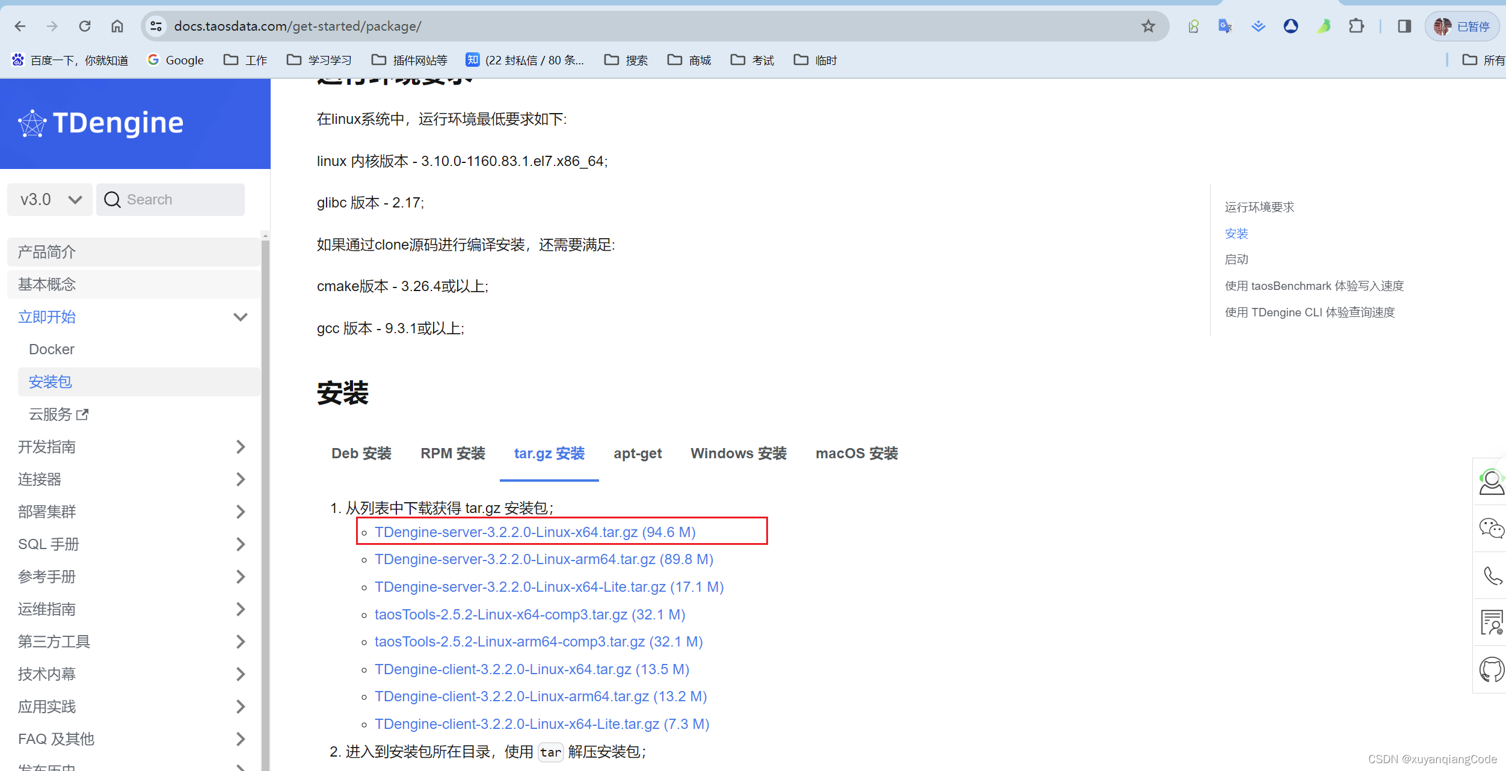Open the Google bookmark
The height and width of the screenshot is (771, 1506).
point(176,60)
